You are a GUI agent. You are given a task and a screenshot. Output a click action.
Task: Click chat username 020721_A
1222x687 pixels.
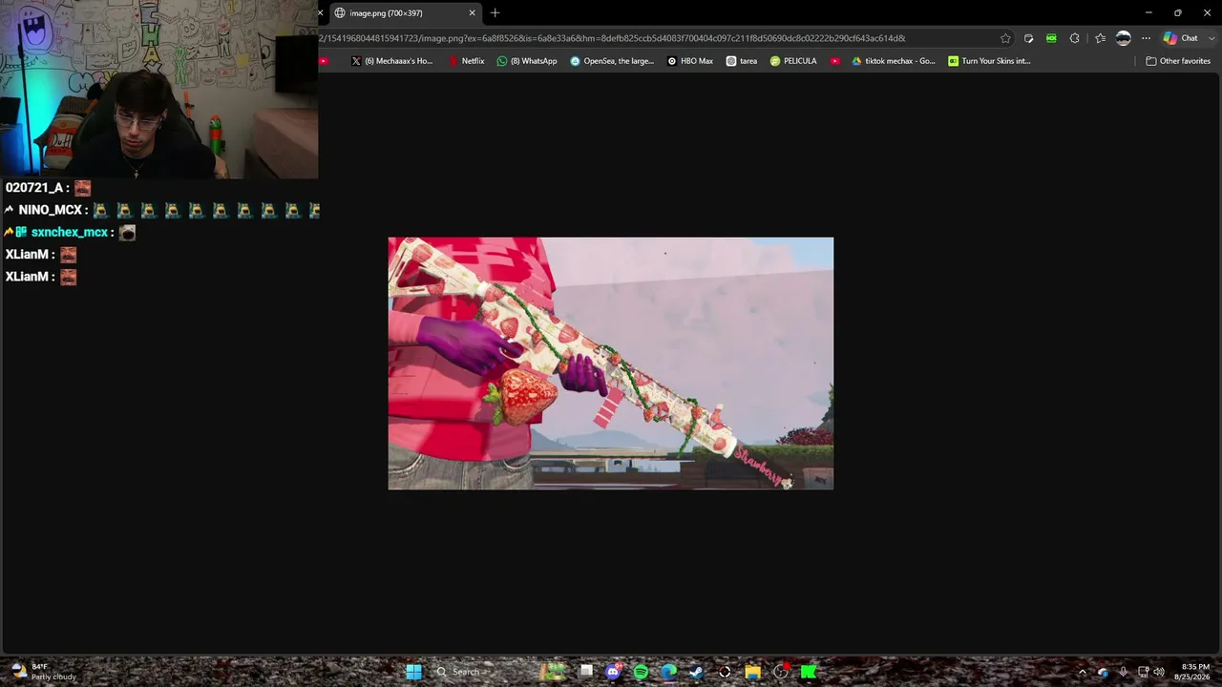pyautogui.click(x=34, y=188)
